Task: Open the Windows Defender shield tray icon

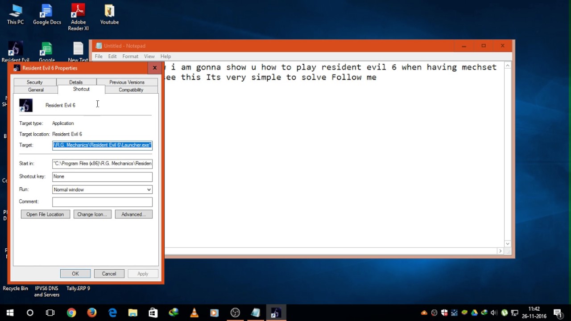Action: tap(444, 313)
